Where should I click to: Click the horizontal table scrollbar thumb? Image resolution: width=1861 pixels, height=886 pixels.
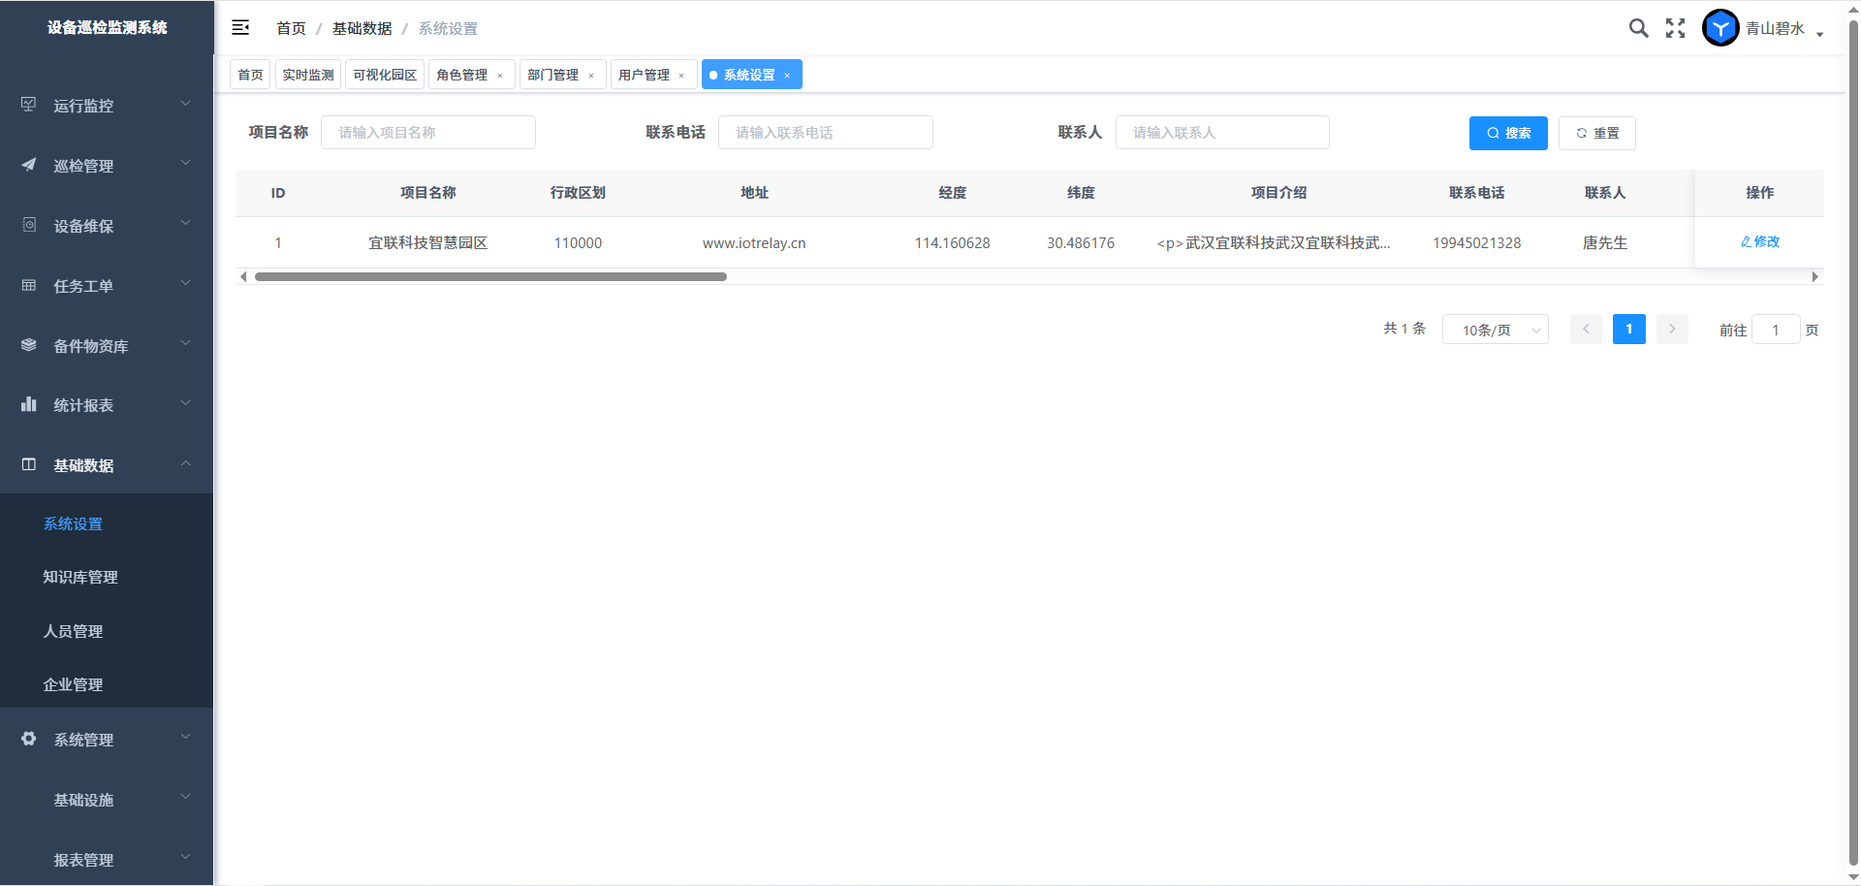[490, 277]
